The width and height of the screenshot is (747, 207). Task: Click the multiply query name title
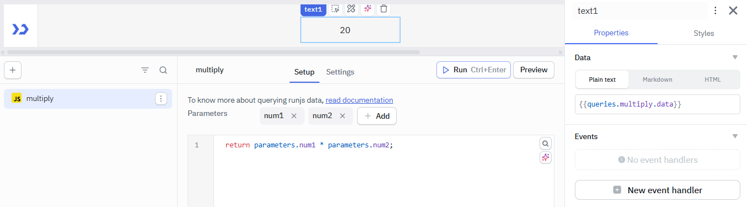pos(210,70)
